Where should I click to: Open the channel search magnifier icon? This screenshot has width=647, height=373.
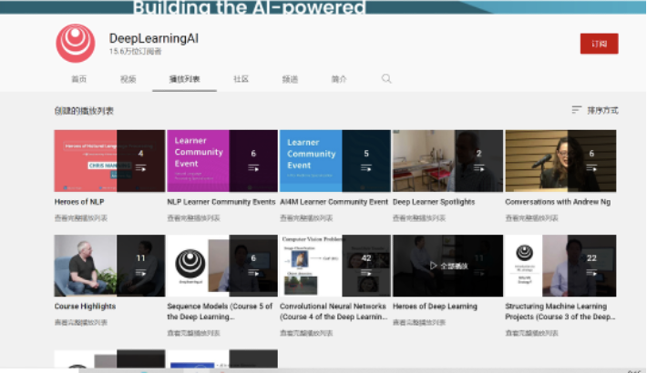[x=386, y=79]
